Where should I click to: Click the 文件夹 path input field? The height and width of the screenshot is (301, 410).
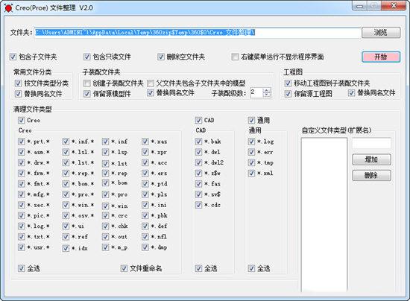coord(198,33)
